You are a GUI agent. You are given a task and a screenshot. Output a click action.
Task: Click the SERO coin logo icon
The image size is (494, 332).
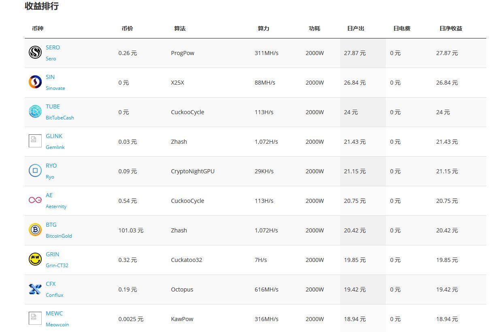(x=35, y=53)
